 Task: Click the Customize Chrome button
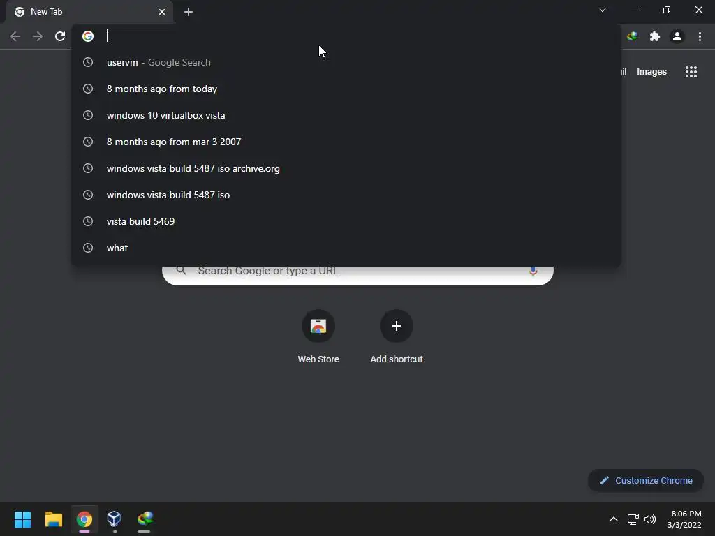coord(646,480)
